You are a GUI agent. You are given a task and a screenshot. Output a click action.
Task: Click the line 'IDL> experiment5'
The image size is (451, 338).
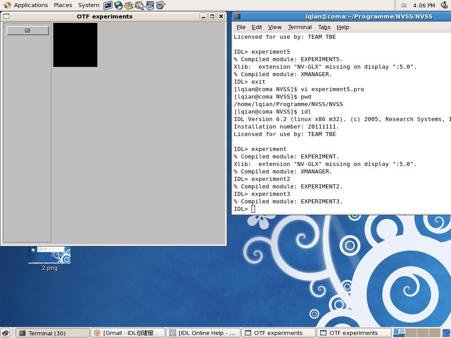[x=262, y=52]
